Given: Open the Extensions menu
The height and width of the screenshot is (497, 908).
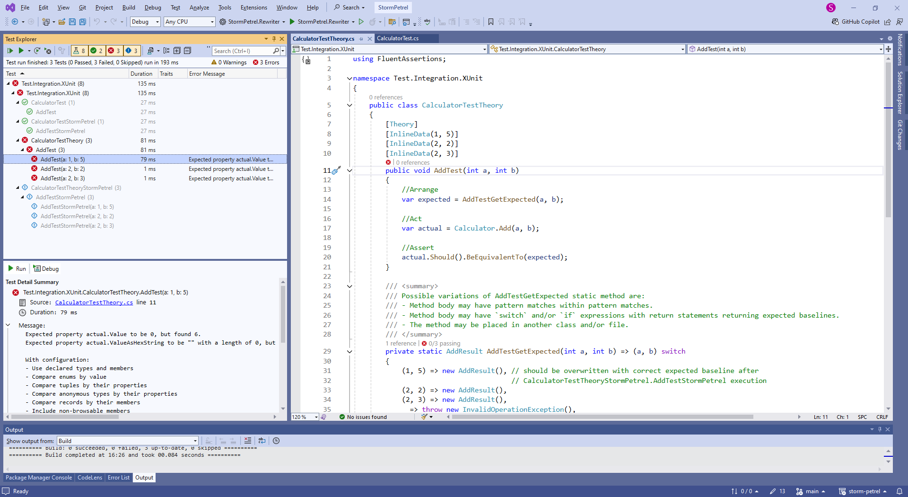Looking at the screenshot, I should pyautogui.click(x=253, y=8).
